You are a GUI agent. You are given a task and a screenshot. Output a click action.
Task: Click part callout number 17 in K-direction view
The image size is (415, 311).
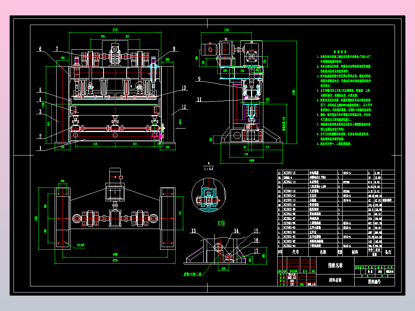(256, 251)
